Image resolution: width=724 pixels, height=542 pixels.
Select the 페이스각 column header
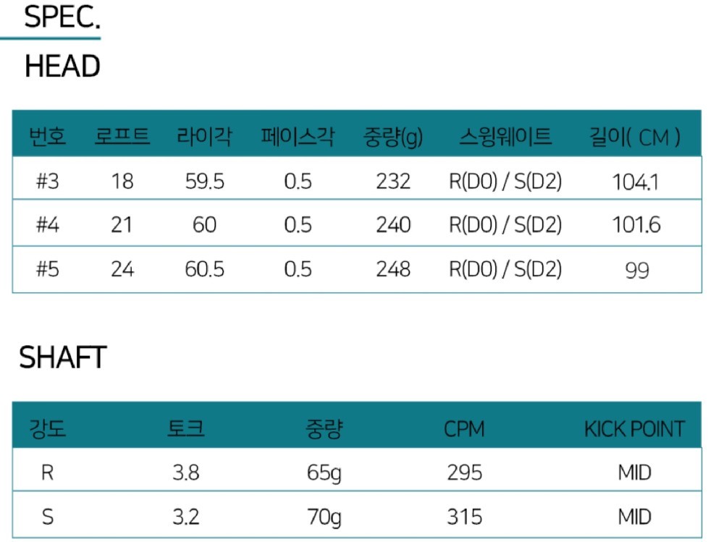click(x=298, y=137)
